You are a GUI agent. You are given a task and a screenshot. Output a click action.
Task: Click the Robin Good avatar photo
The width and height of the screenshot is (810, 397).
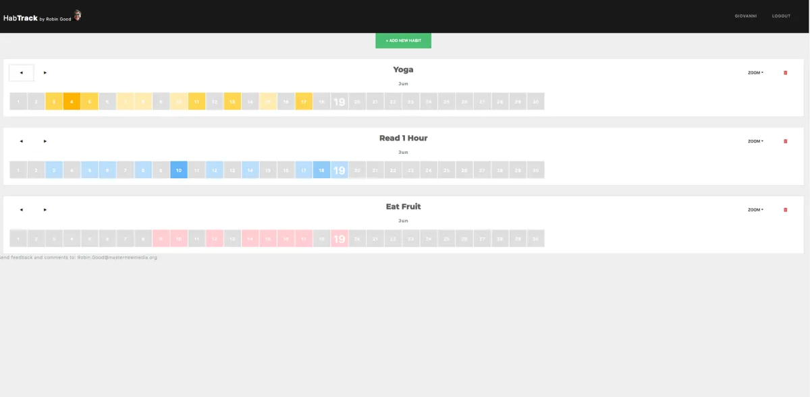pos(78,16)
